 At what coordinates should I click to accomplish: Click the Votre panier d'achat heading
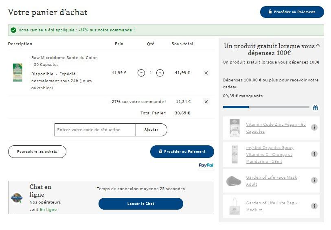point(48,12)
